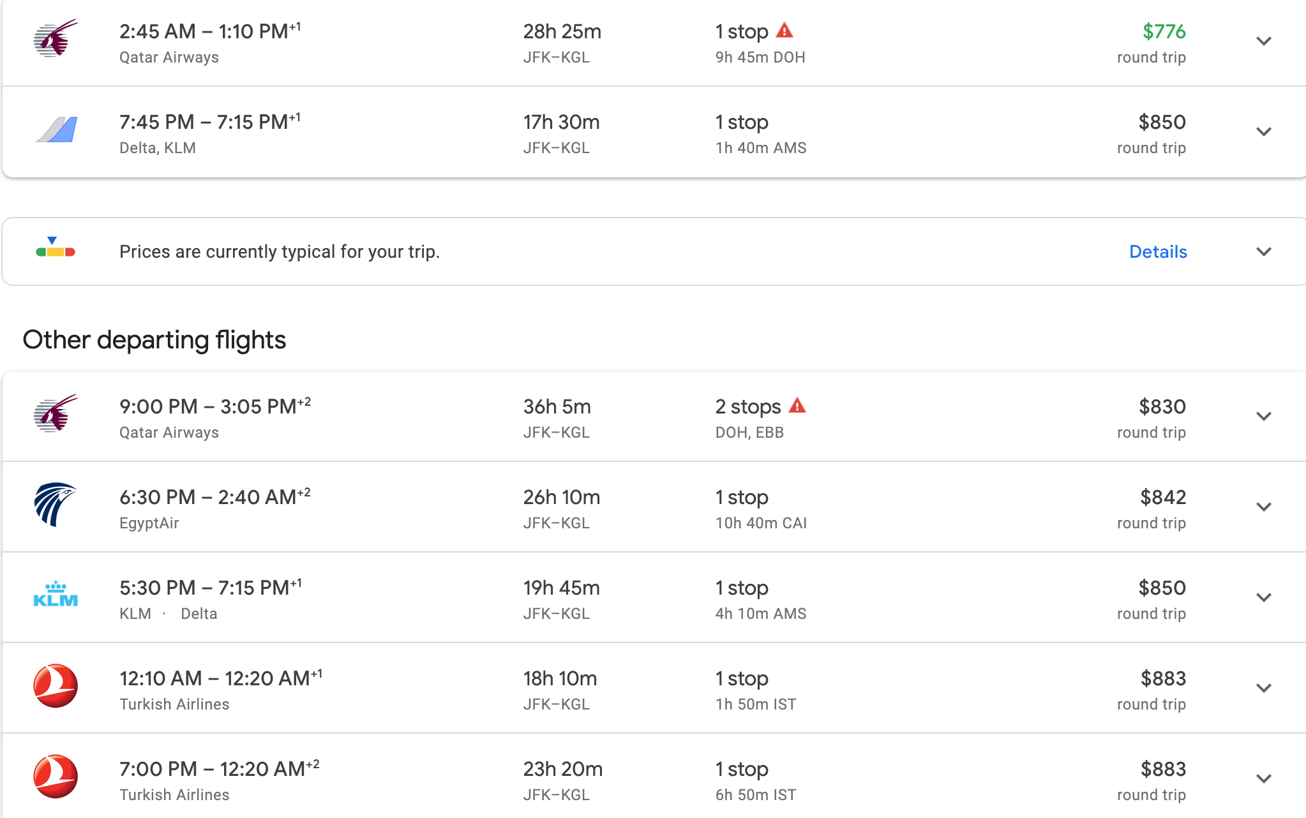Click red warning icon beside 9h 45m DOH stop

784,30
